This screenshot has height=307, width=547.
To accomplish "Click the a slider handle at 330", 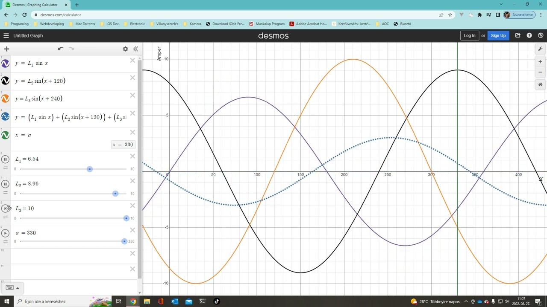I will tap(124, 241).
